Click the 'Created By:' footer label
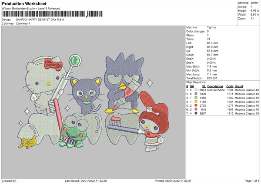The image size is (261, 184). tap(9, 181)
